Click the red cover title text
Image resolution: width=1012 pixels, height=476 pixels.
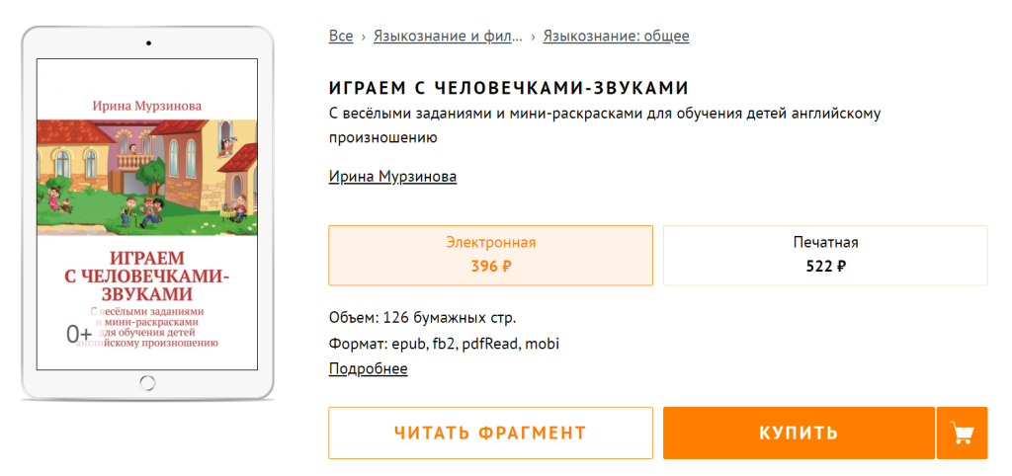[147, 277]
